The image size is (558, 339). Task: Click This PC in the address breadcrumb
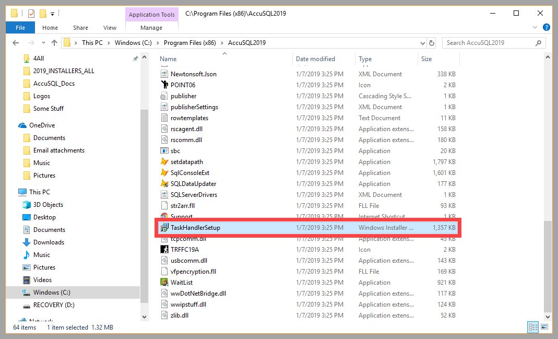point(92,43)
